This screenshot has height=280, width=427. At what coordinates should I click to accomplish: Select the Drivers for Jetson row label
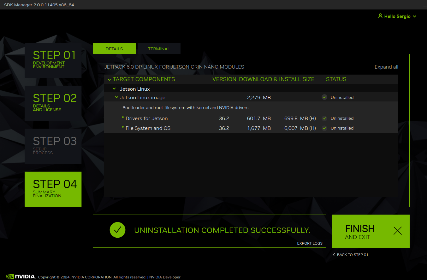click(147, 118)
